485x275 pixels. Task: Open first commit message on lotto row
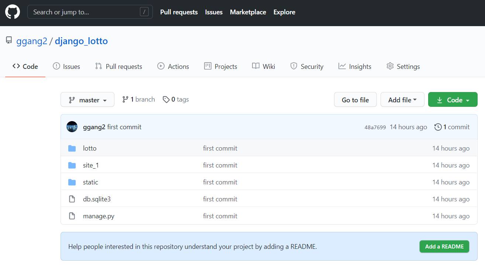tap(220, 148)
